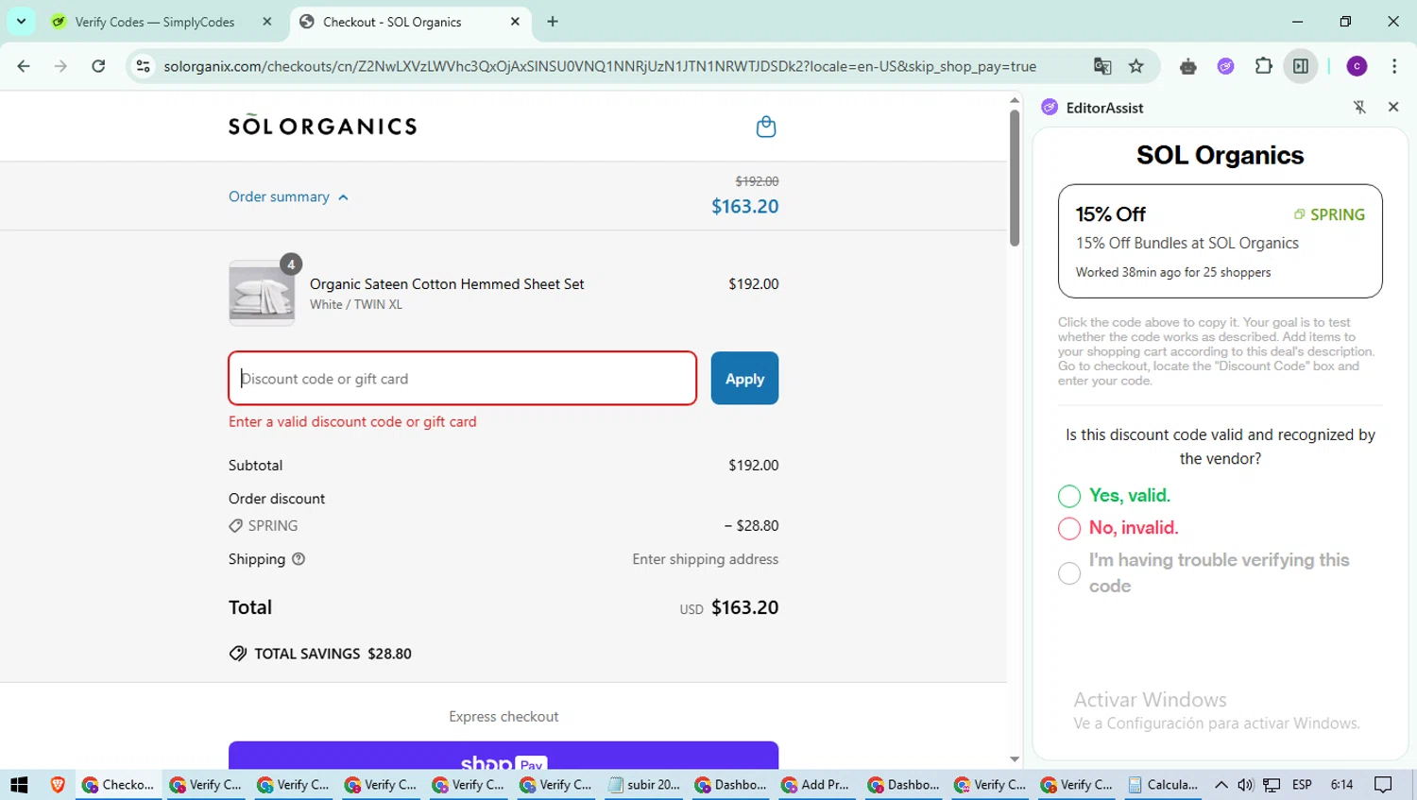1417x800 pixels.
Task: Go back to previous page
Action: [x=24, y=66]
